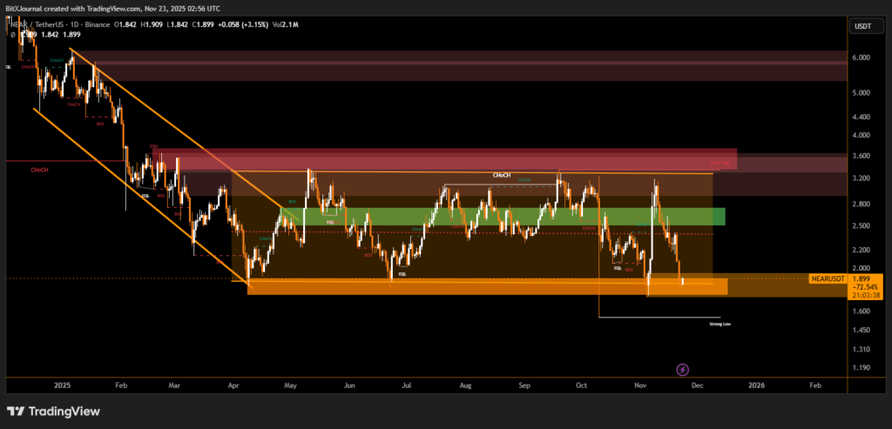Viewport: 892px width, 429px height.
Task: Click the Jul label on time axis
Action: click(x=407, y=384)
